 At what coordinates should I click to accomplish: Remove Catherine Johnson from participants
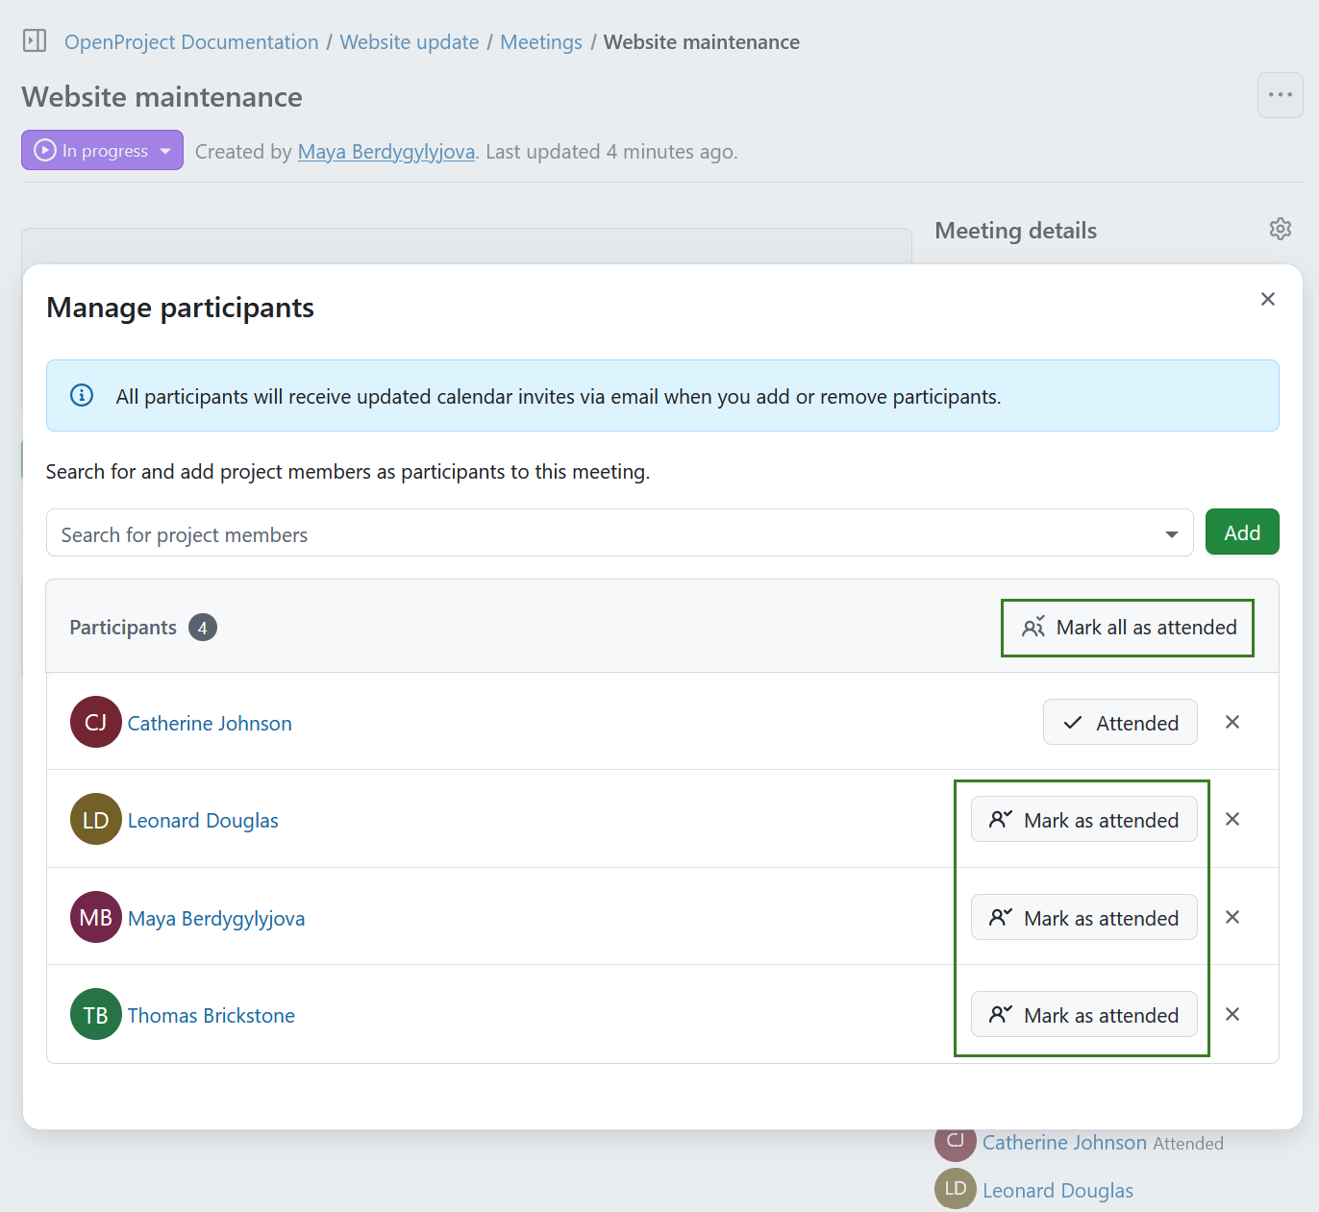[x=1232, y=722]
